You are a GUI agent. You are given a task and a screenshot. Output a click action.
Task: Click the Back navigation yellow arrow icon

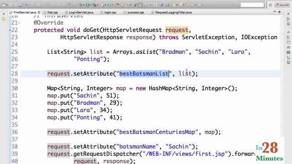193,5
